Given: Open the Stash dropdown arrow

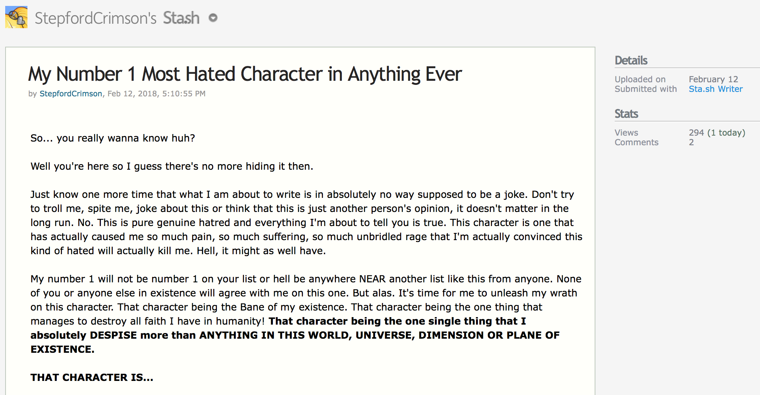Looking at the screenshot, I should [x=213, y=18].
